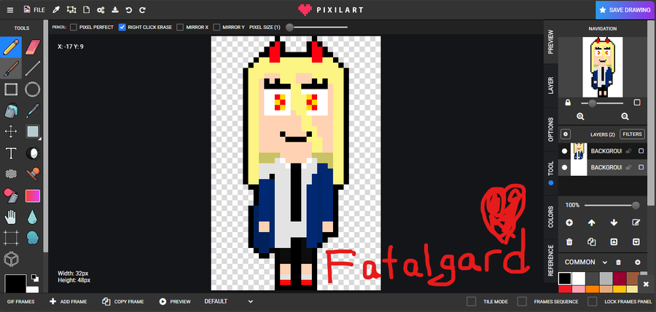
Task: Select the Dither tool
Action: coord(11,174)
